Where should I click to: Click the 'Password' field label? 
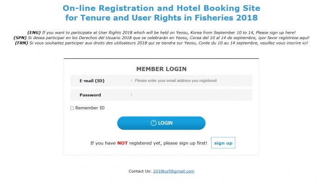click(90, 95)
